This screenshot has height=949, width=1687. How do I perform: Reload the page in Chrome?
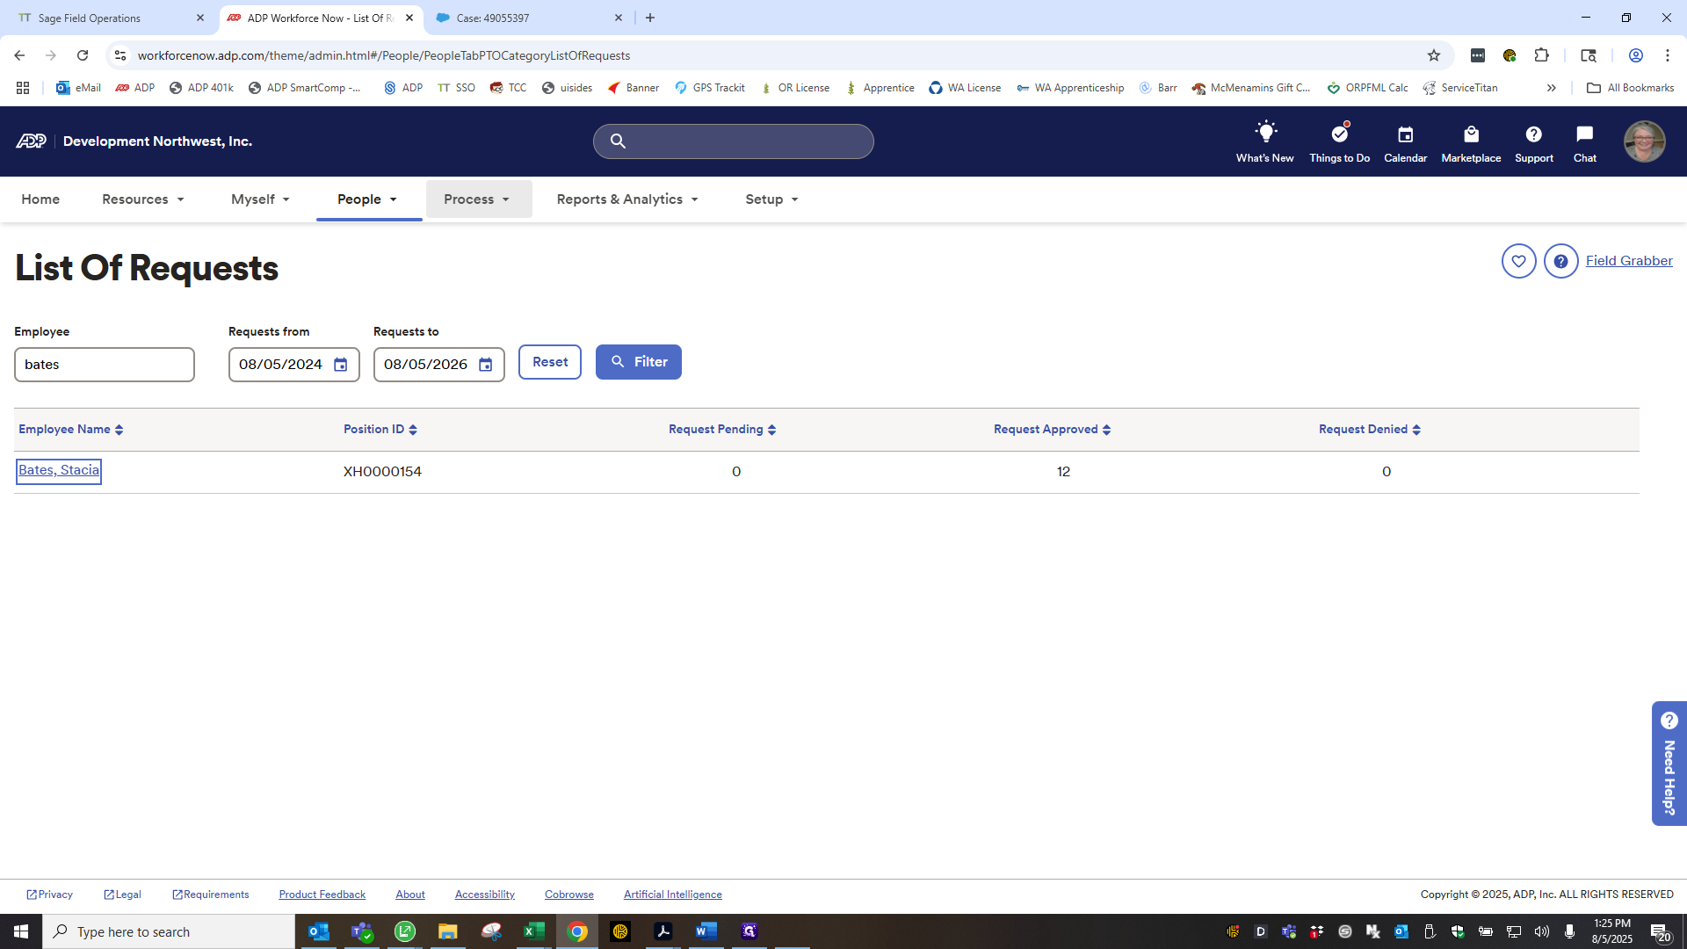(83, 55)
